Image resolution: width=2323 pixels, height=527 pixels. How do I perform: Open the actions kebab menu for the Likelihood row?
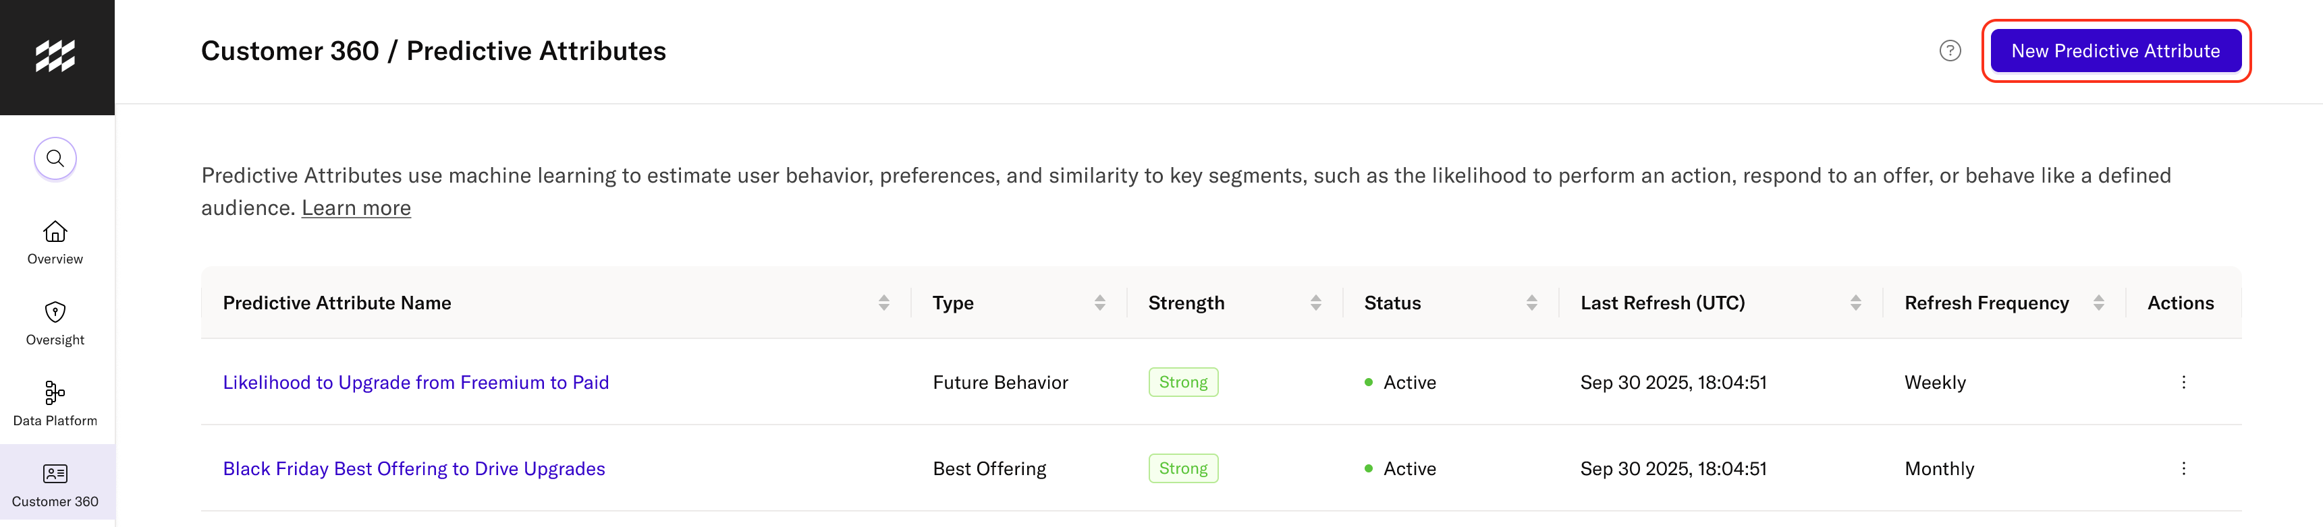tap(2184, 382)
